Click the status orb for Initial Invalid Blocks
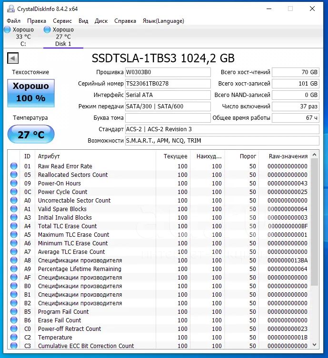Viewport: 328px width, 358px height. tap(14, 217)
